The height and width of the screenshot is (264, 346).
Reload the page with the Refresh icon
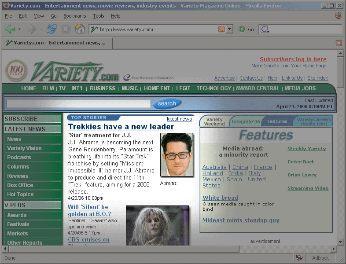tap(52, 29)
